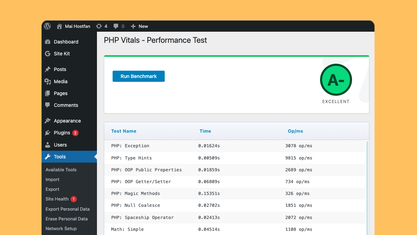Go to the Media library icon
The image size is (417, 235).
point(48,81)
